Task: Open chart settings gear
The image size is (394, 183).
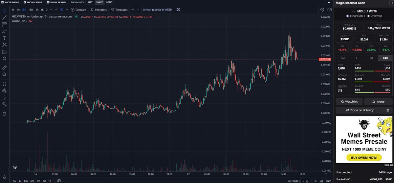Action: (x=322, y=10)
